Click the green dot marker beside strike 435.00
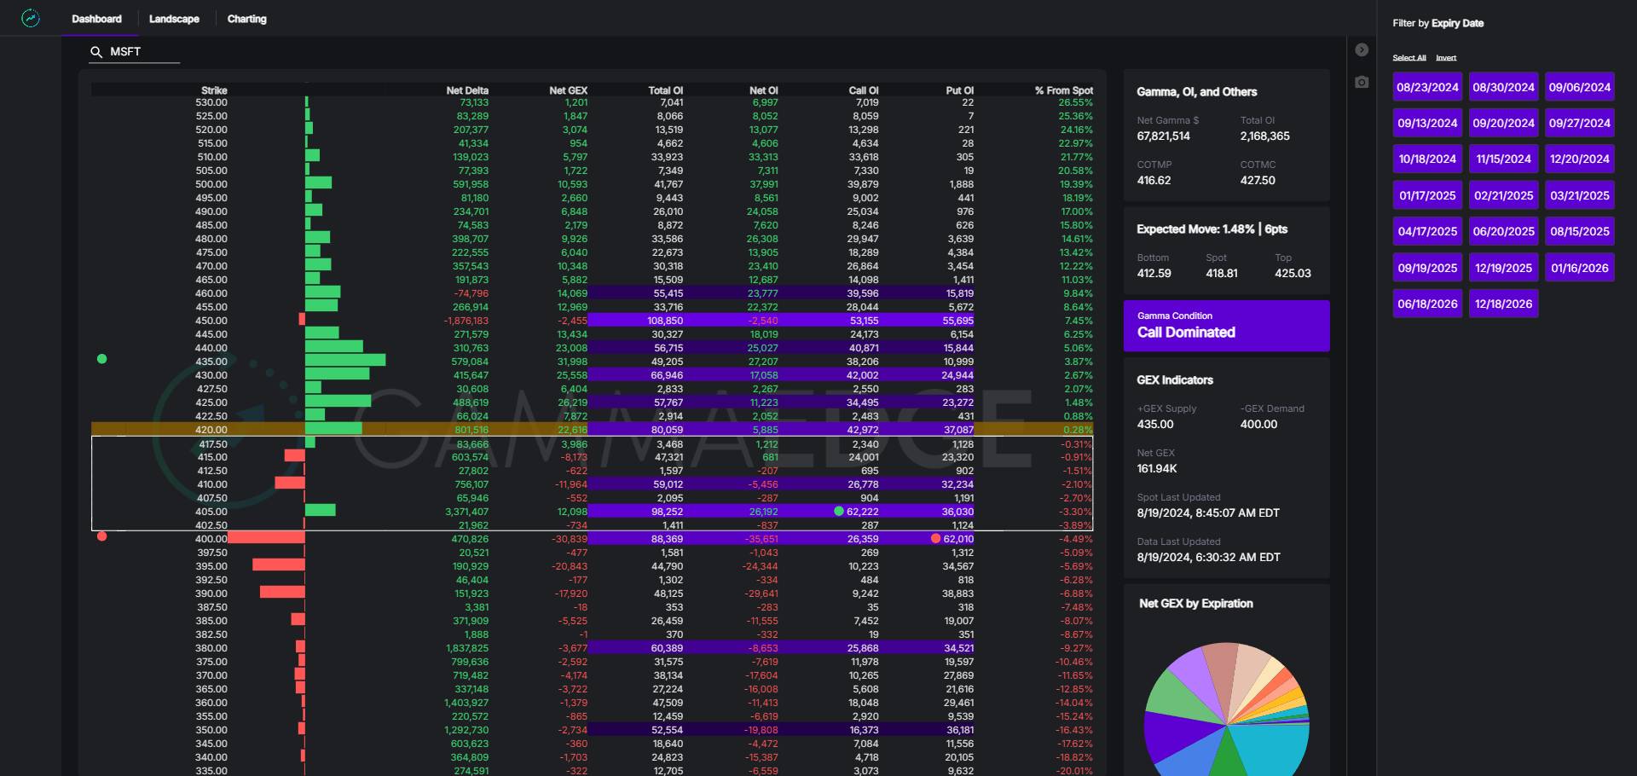Screen dimensions: 1637x776 pos(102,359)
